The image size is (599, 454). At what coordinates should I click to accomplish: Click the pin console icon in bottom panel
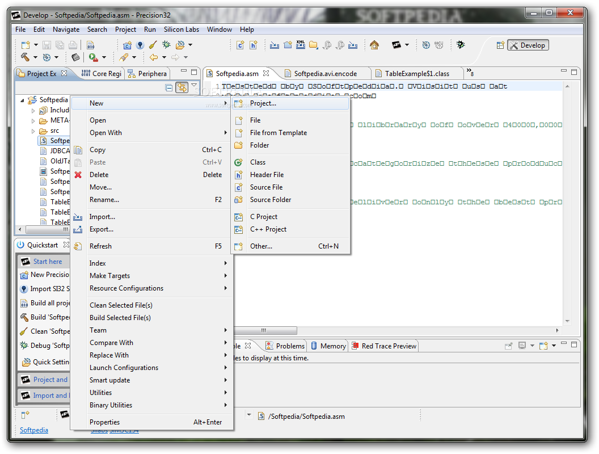tap(508, 346)
